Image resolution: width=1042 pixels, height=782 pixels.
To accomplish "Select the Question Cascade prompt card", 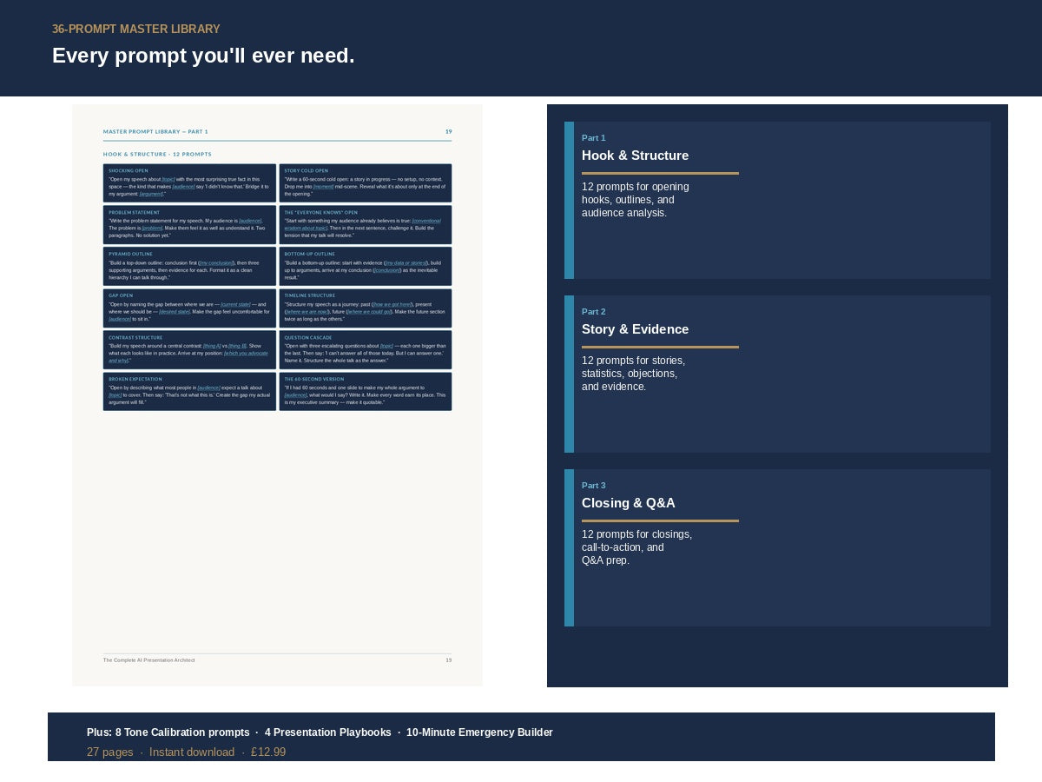I will point(366,349).
